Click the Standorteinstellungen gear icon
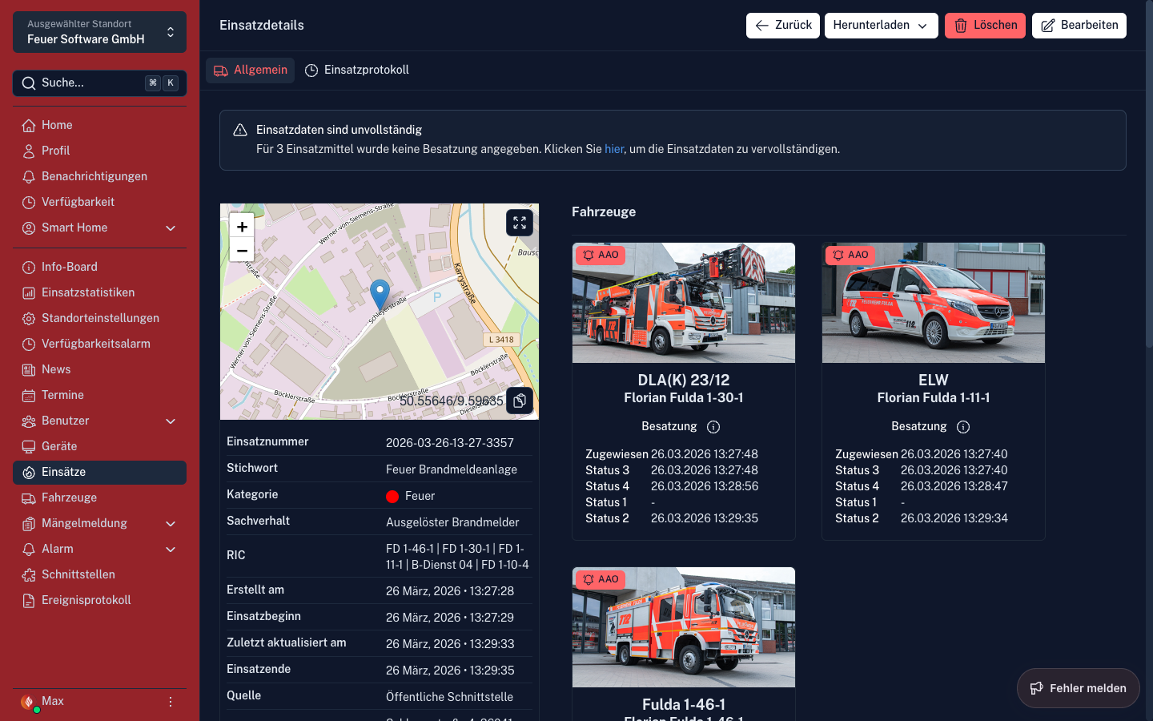Viewport: 1153px width, 721px height. click(29, 318)
